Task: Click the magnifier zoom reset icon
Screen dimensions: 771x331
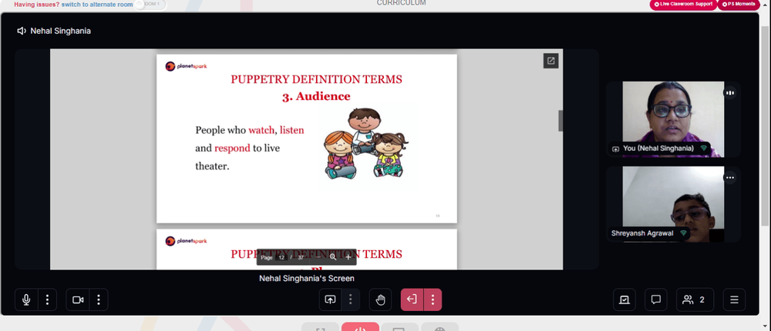Action: click(333, 257)
